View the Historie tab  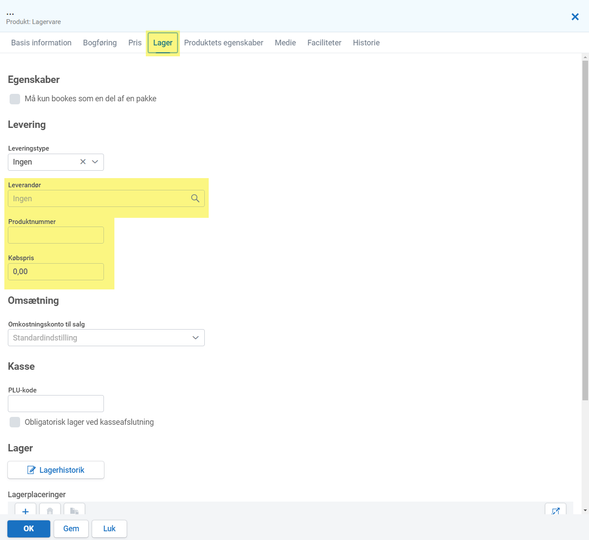(x=366, y=43)
